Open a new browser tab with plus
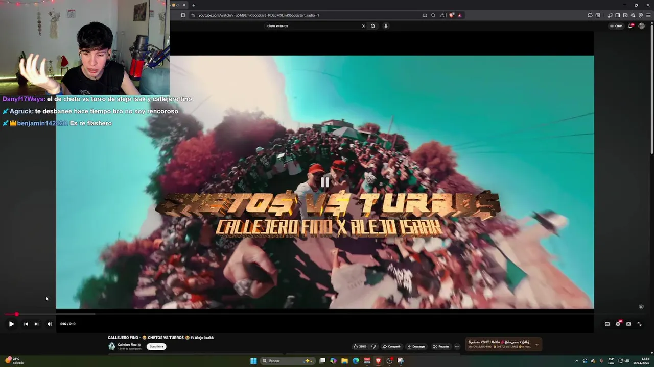Viewport: 654px width, 367px height. click(193, 5)
